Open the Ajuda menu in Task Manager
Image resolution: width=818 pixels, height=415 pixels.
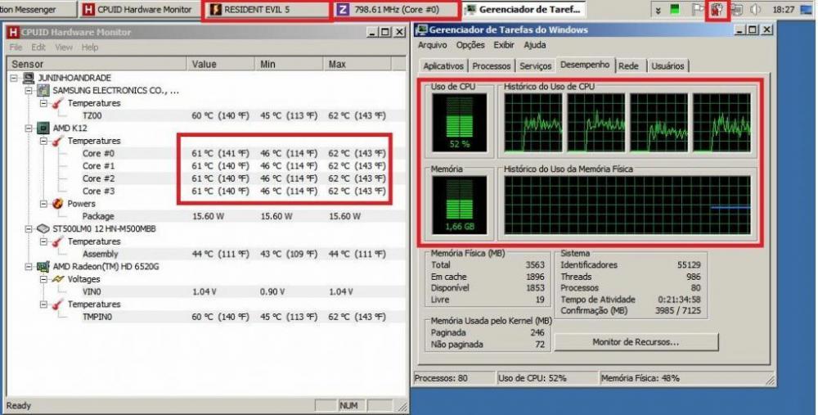(535, 45)
